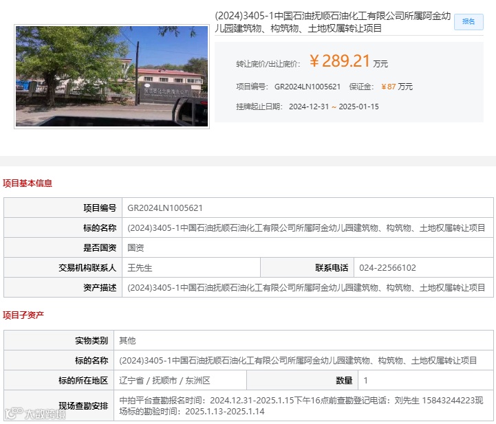
Task: Select the price ¥289.21
Action: tap(340, 60)
